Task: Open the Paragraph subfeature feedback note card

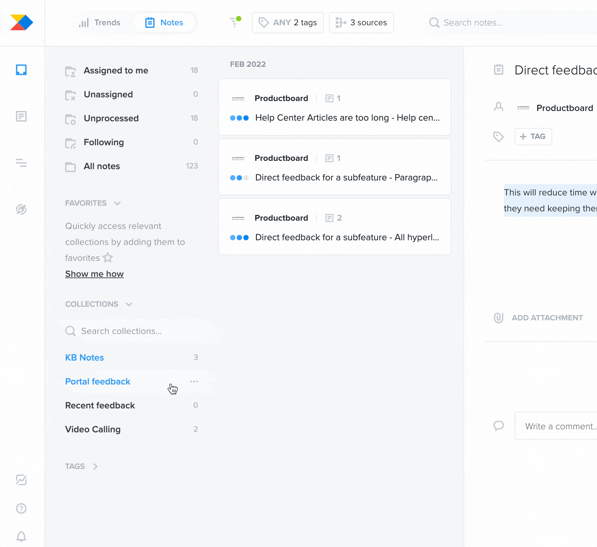Action: point(335,167)
